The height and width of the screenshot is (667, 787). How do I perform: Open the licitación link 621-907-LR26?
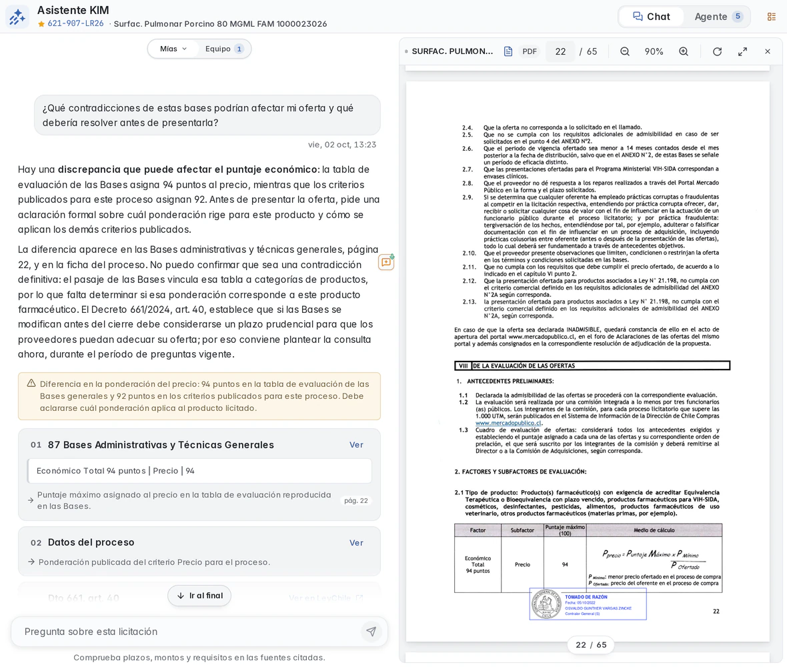pos(75,23)
